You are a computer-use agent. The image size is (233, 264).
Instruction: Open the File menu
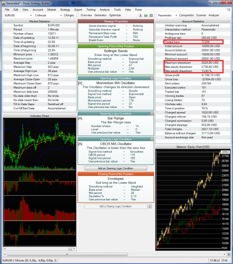tap(7, 10)
